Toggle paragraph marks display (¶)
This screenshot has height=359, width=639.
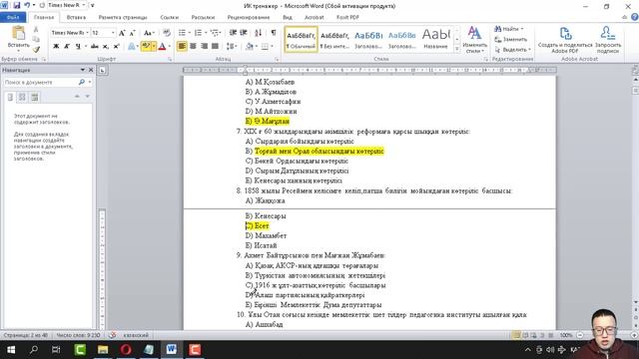coord(273,33)
